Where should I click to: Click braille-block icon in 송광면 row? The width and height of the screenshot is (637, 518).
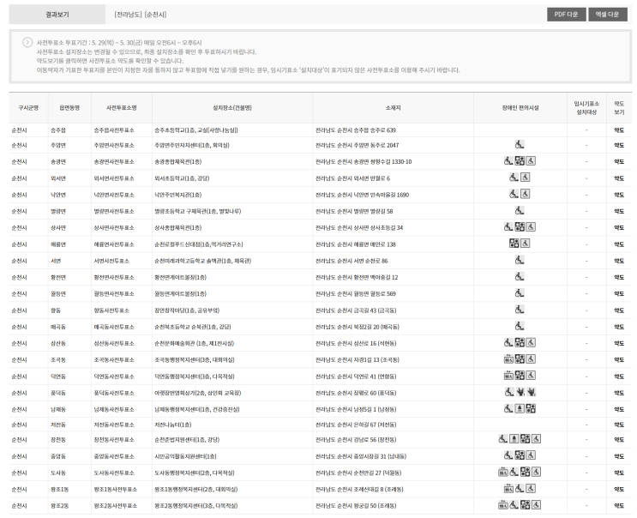[520, 161]
